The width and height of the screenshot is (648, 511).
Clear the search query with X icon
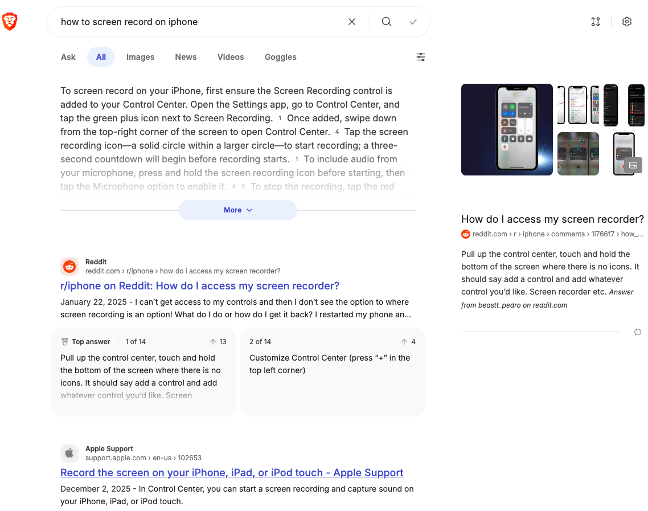coord(352,22)
